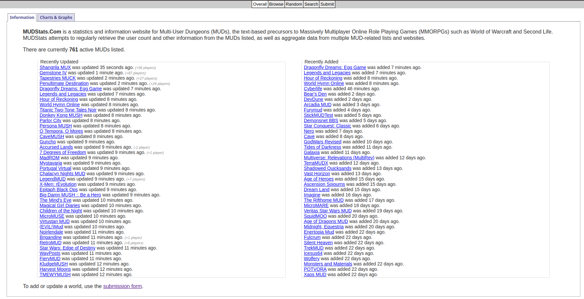The width and height of the screenshot is (584, 299).
Task: Open O Tempora, O Mores link
Action: coord(61,131)
